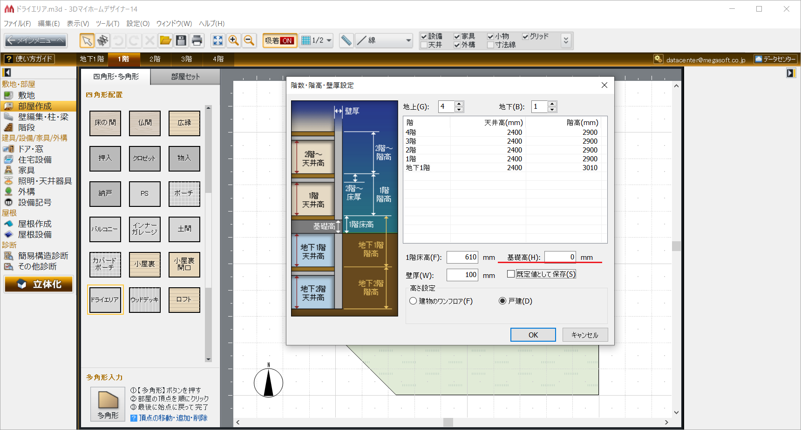Click the open folder icon
The width and height of the screenshot is (801, 430).
pyautogui.click(x=165, y=41)
